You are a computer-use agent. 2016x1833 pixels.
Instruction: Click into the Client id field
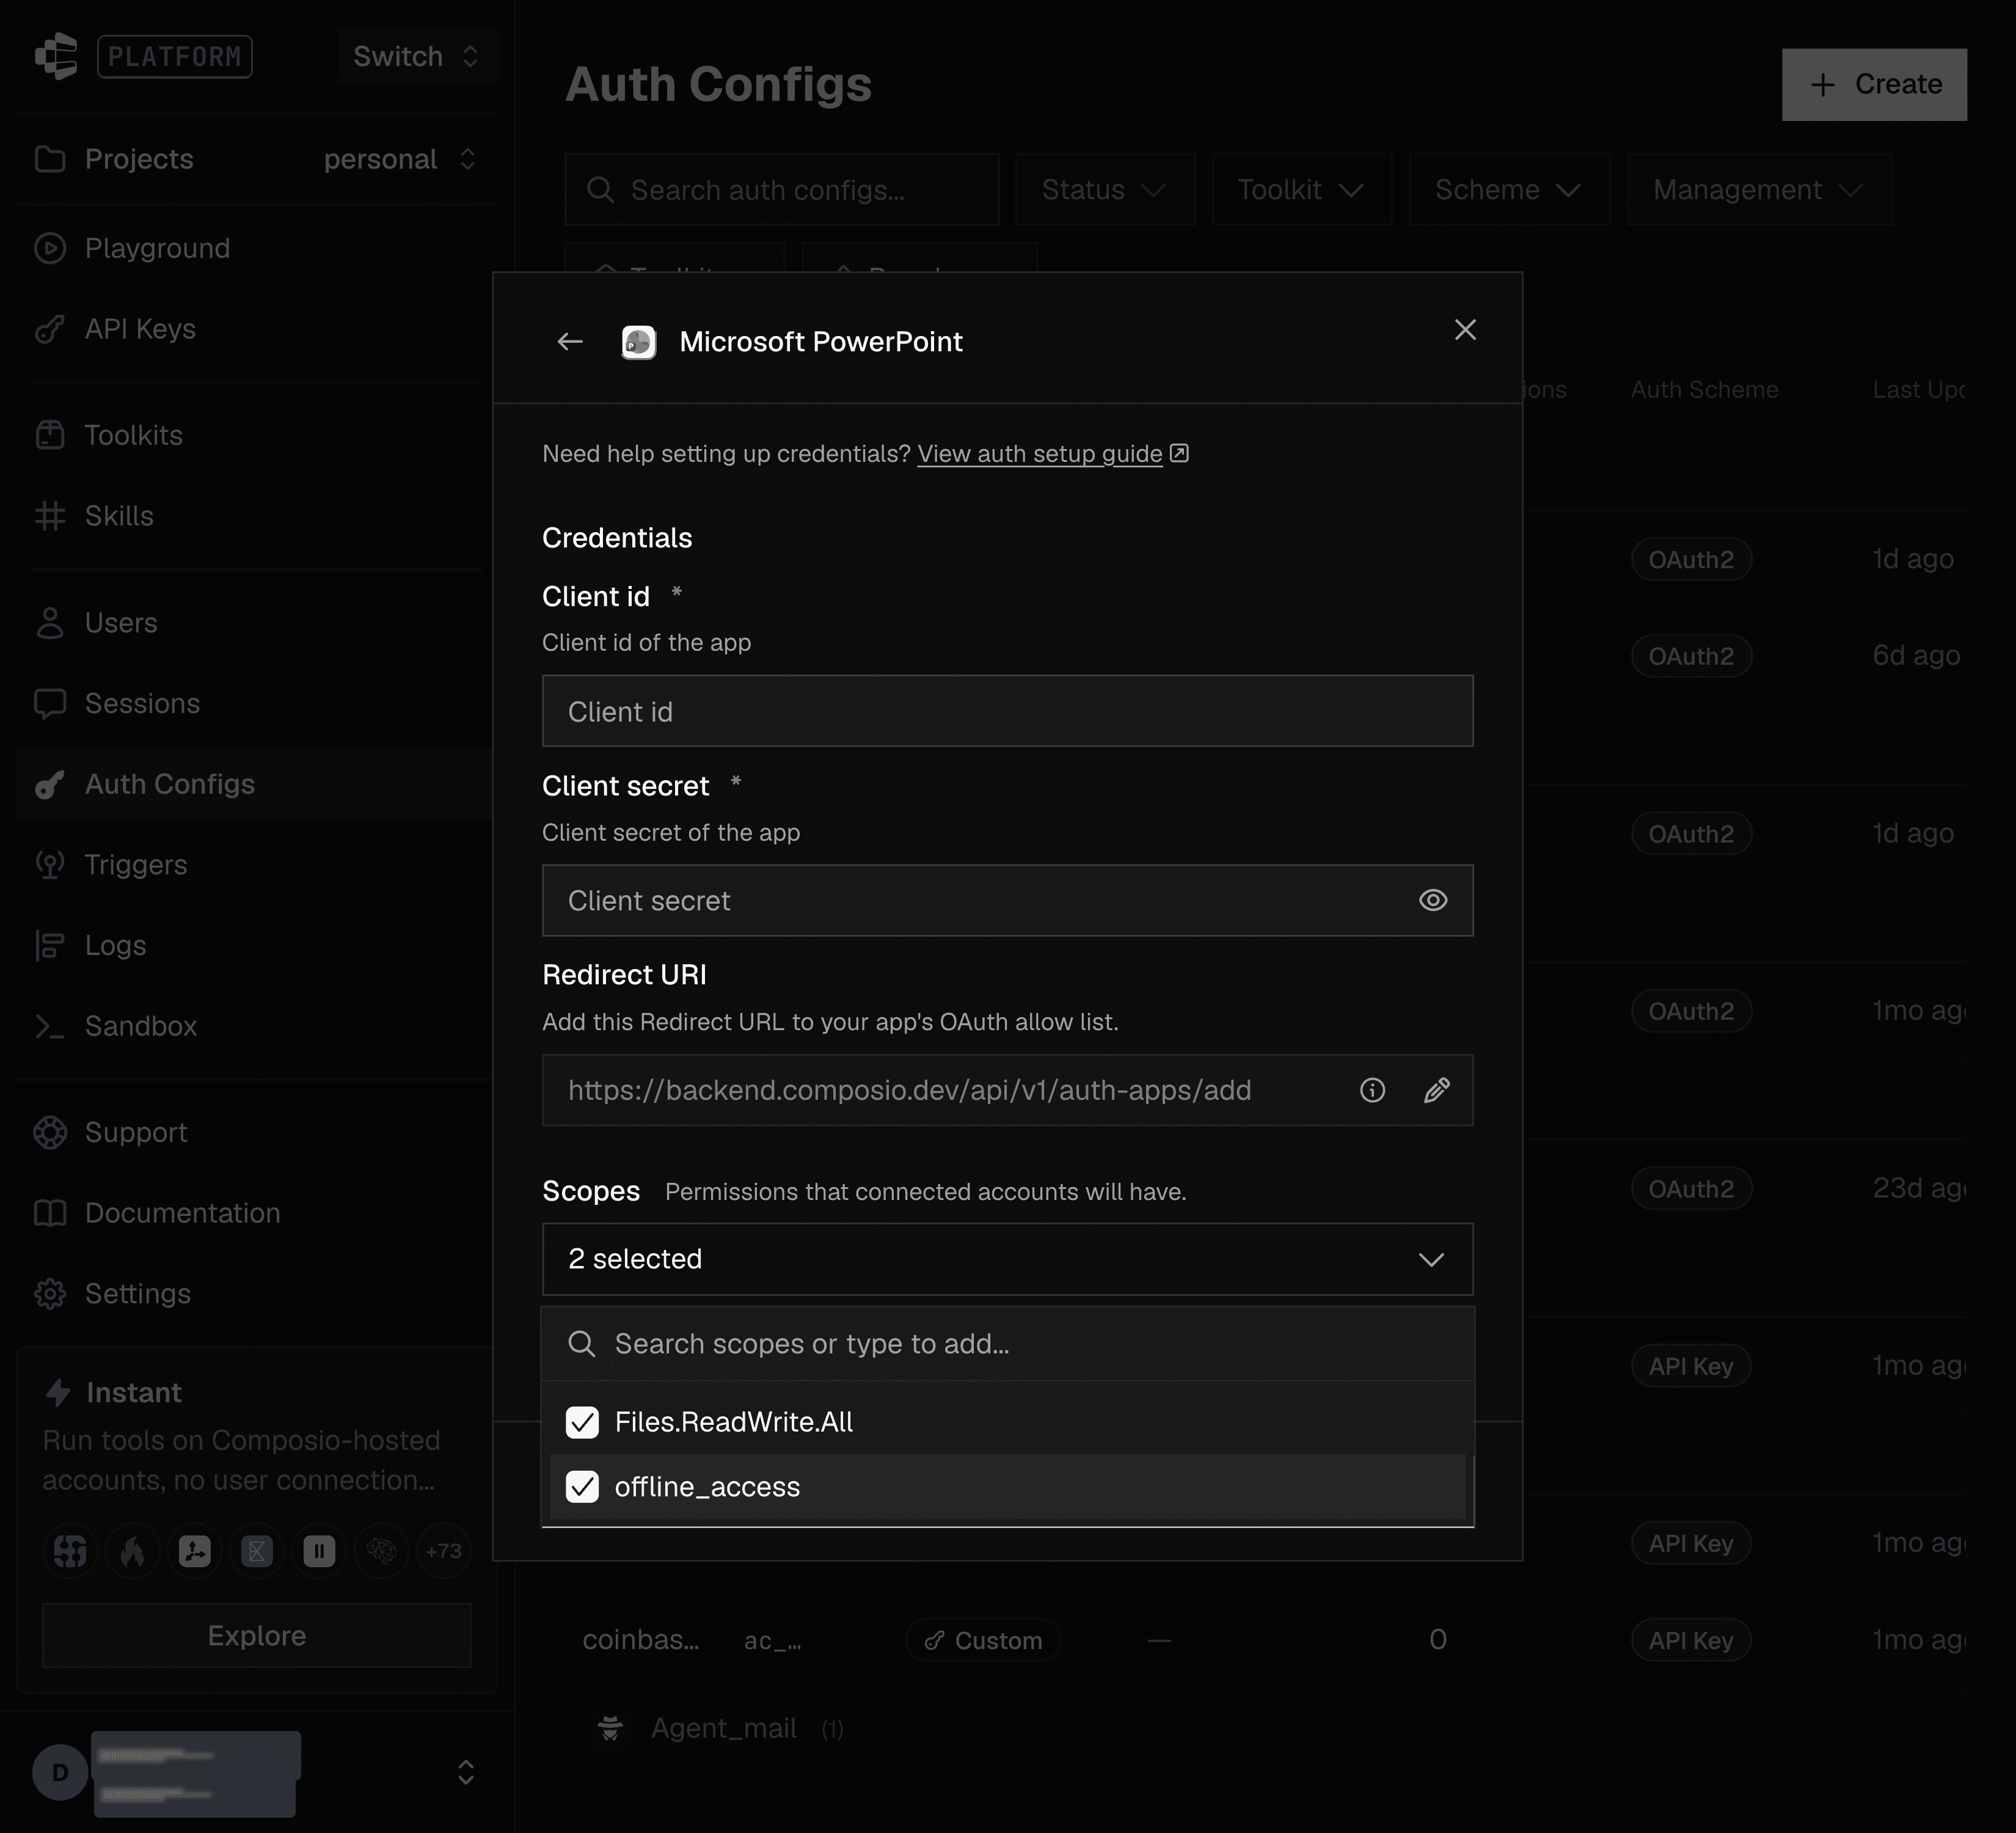coord(1007,711)
